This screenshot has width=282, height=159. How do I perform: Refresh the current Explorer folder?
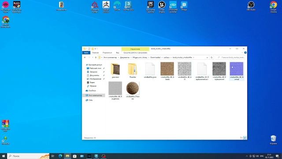click(211, 57)
